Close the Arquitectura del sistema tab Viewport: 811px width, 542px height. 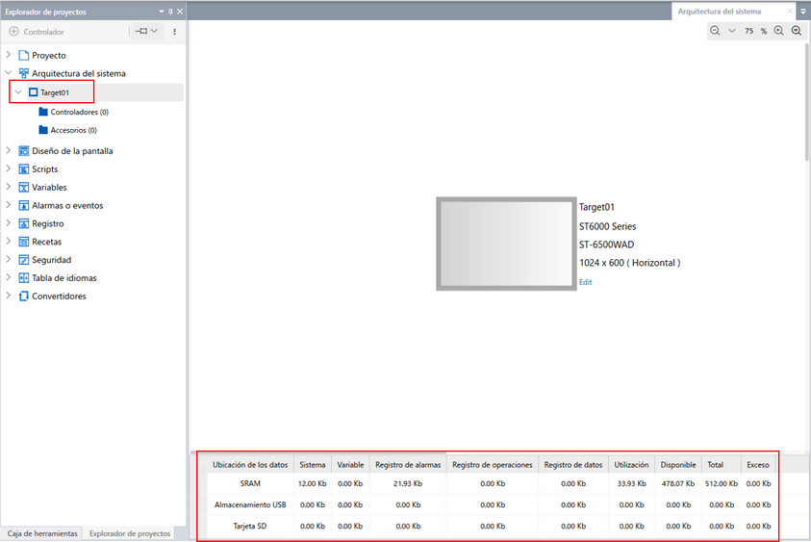click(x=790, y=12)
